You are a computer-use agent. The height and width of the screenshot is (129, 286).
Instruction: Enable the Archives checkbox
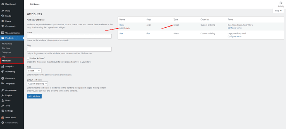[28, 58]
